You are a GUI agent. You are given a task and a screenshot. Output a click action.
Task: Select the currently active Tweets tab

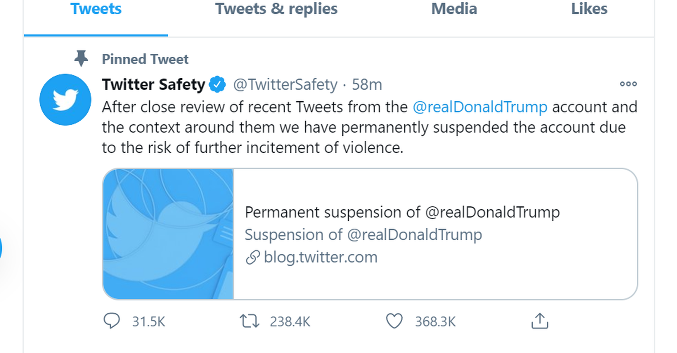[x=96, y=9]
